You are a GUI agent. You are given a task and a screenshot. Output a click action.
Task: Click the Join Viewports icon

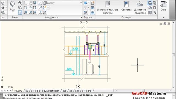[92, 8]
